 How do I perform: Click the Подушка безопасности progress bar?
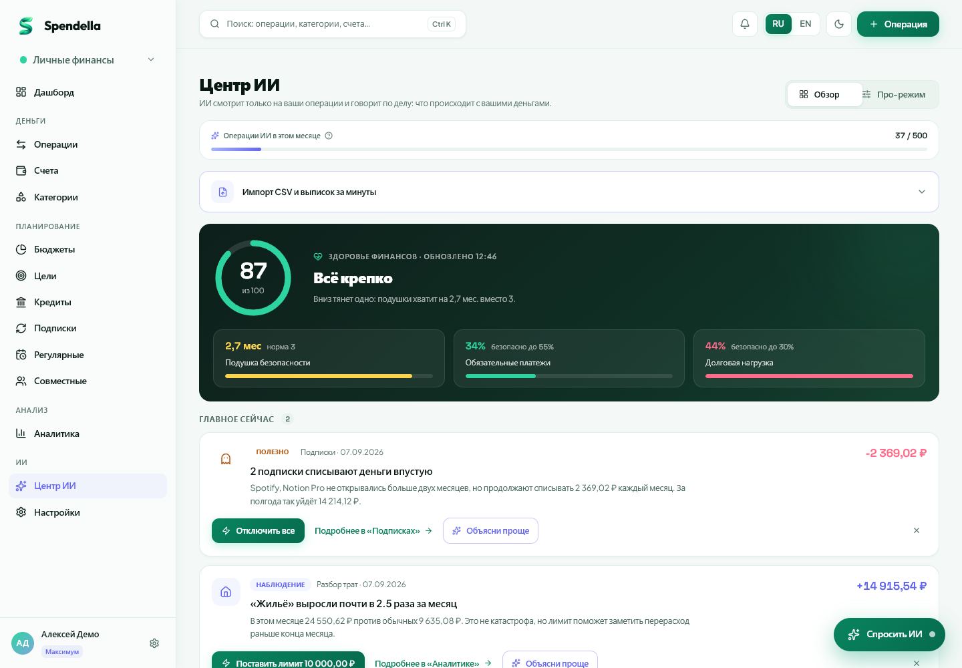pyautogui.click(x=329, y=376)
